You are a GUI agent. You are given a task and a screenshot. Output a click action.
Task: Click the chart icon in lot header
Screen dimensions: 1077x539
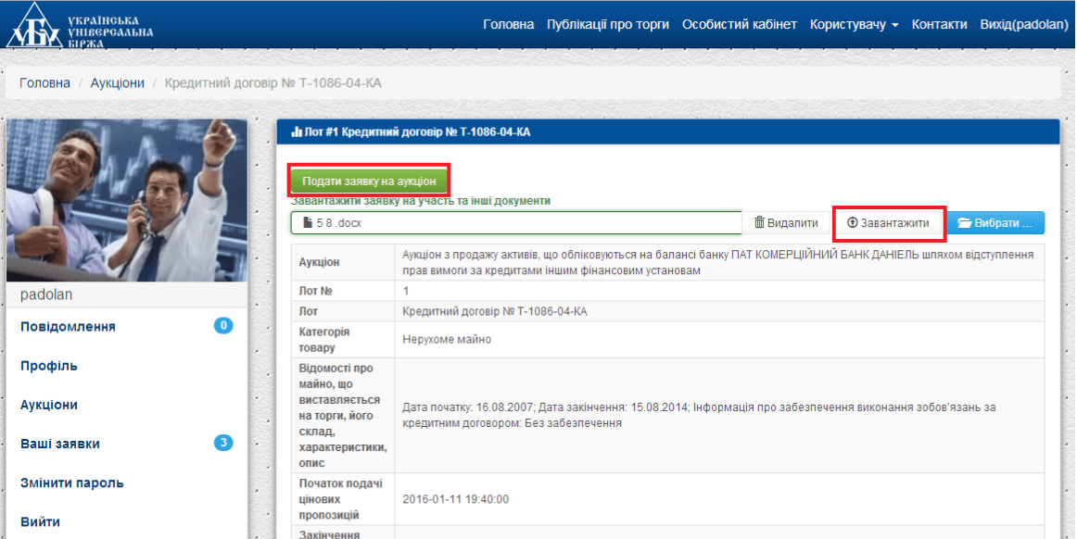[297, 132]
